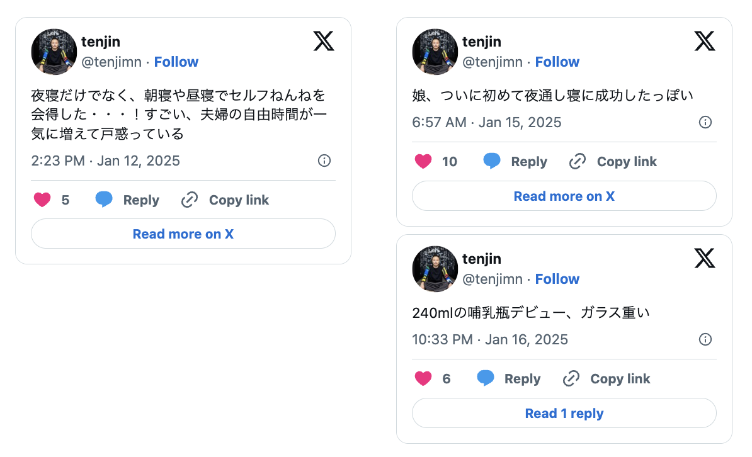Copy link of the Jan 16 tweet
The image size is (752, 457).
pyautogui.click(x=606, y=379)
